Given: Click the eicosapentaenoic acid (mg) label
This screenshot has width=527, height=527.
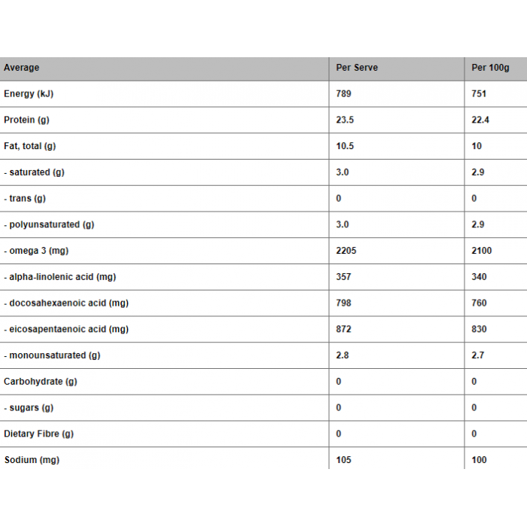Looking at the screenshot, I should tap(66, 330).
